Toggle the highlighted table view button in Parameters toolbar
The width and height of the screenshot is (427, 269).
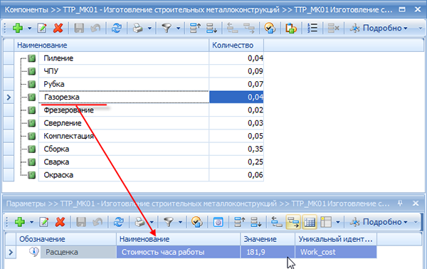pyautogui.click(x=310, y=222)
